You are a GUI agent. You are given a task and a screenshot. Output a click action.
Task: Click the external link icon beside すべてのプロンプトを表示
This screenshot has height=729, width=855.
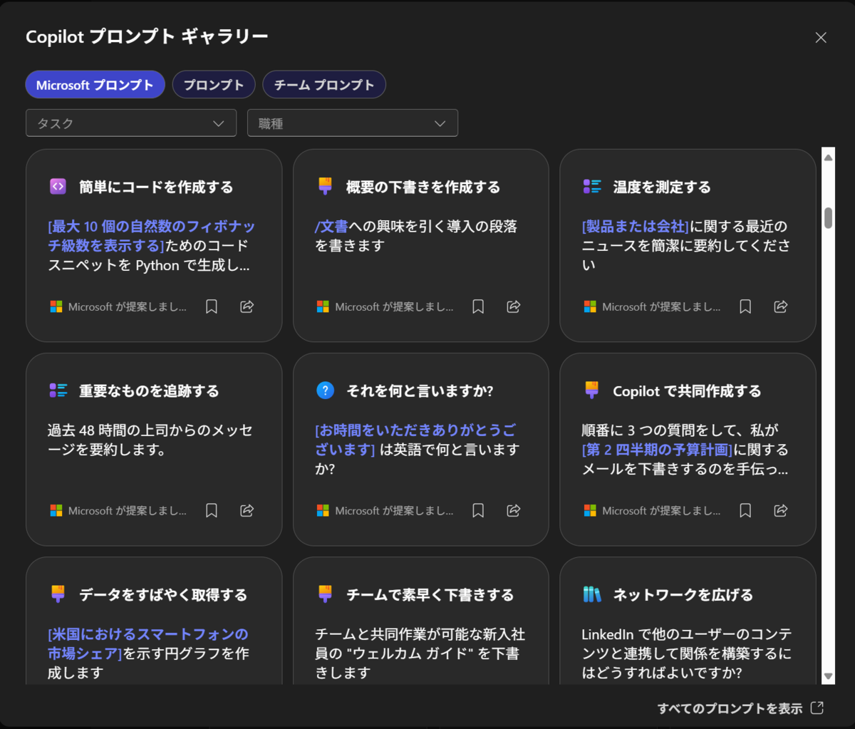click(817, 708)
